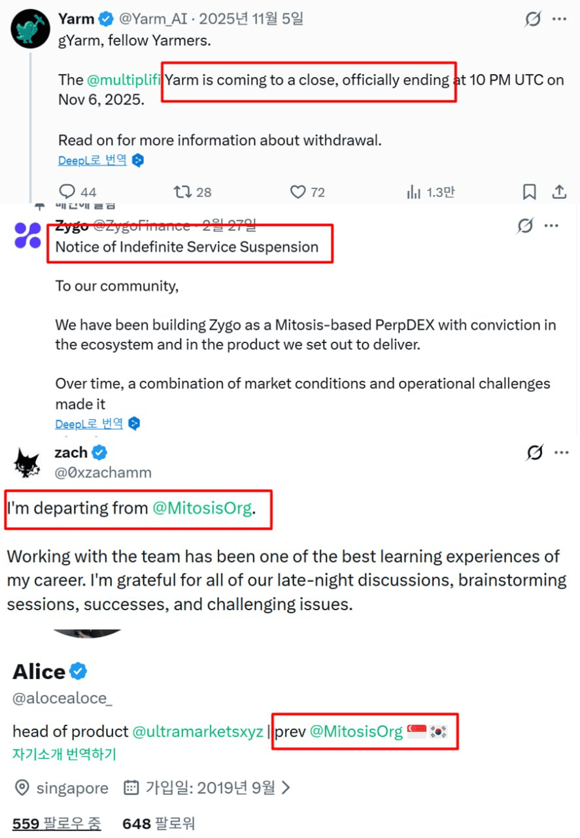View Alice's 559 following list
The image size is (580, 838).
(x=56, y=824)
